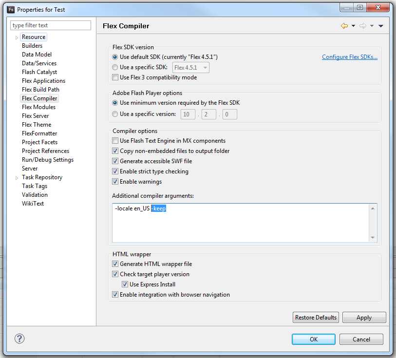Select Data Model page
The height and width of the screenshot is (358, 396).
[x=37, y=55]
